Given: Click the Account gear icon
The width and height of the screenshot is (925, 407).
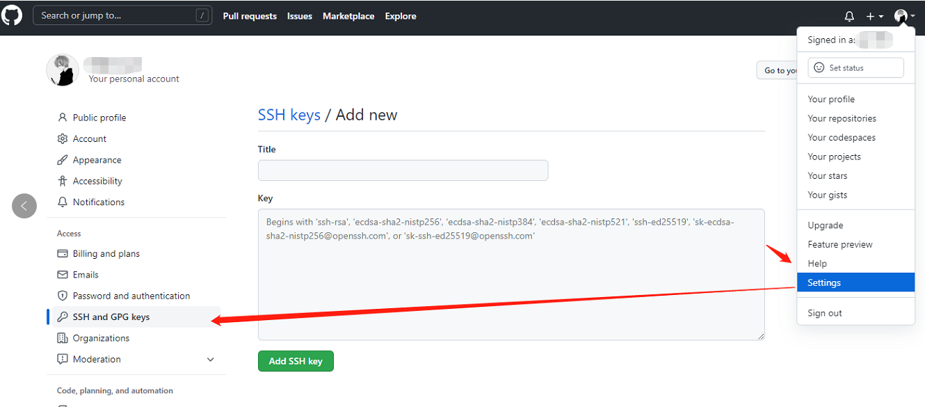Looking at the screenshot, I should click(63, 138).
